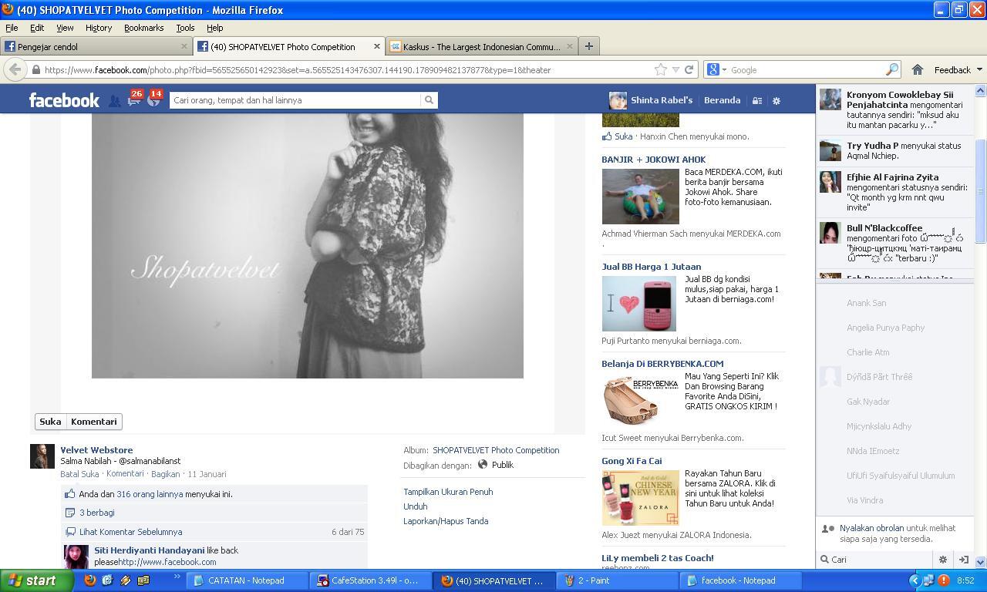This screenshot has height=592, width=987.
Task: Open privacy shortcuts icon in header
Action: [x=757, y=101]
